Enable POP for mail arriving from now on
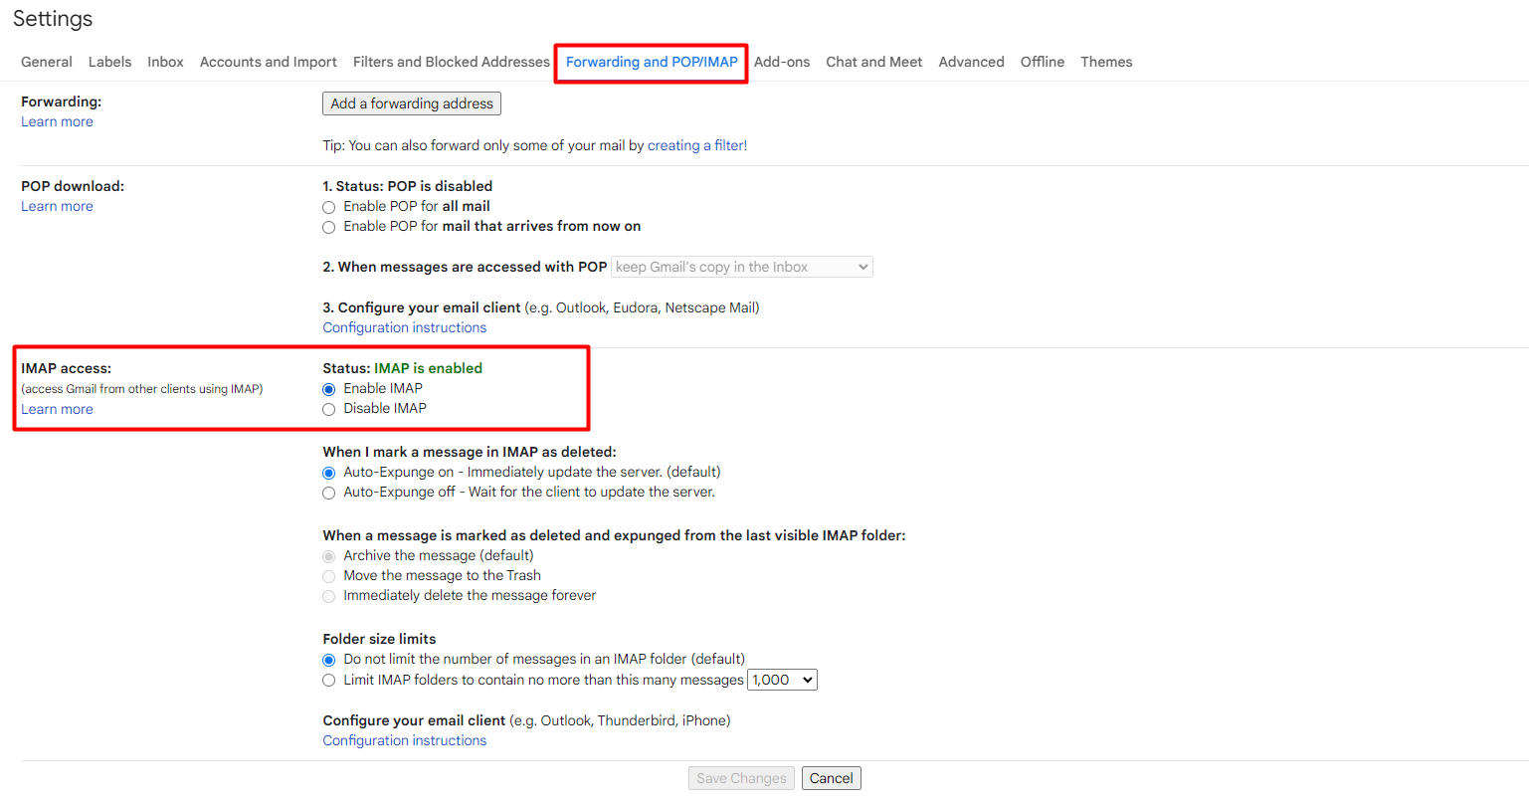This screenshot has width=1529, height=804. (x=328, y=227)
